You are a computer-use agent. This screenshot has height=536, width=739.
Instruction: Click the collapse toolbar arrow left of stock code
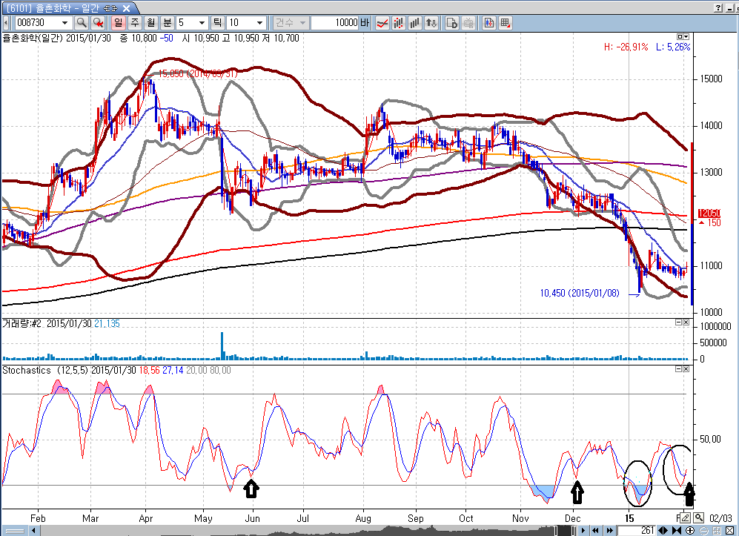coord(6,23)
